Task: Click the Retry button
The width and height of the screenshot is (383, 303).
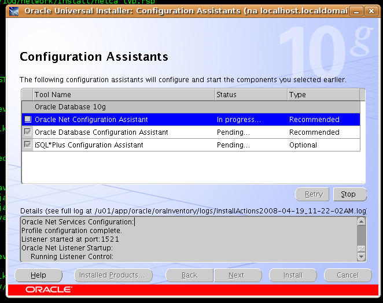Action: tap(312, 194)
